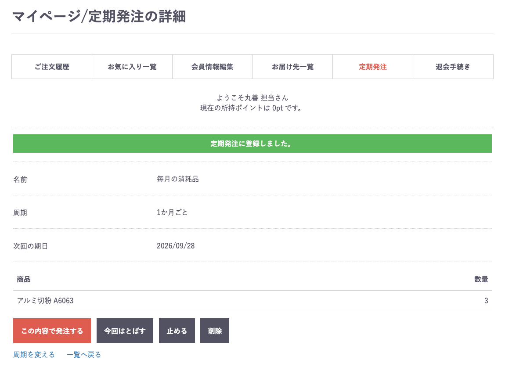Select the text 毎月の消耗品
The height and width of the screenshot is (367, 505).
[x=178, y=179]
